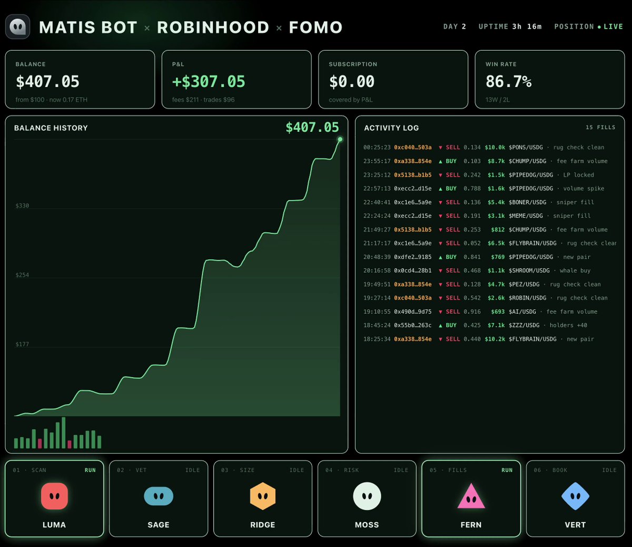Click the $407.05 value above the chart
The height and width of the screenshot is (547, 632).
point(312,128)
